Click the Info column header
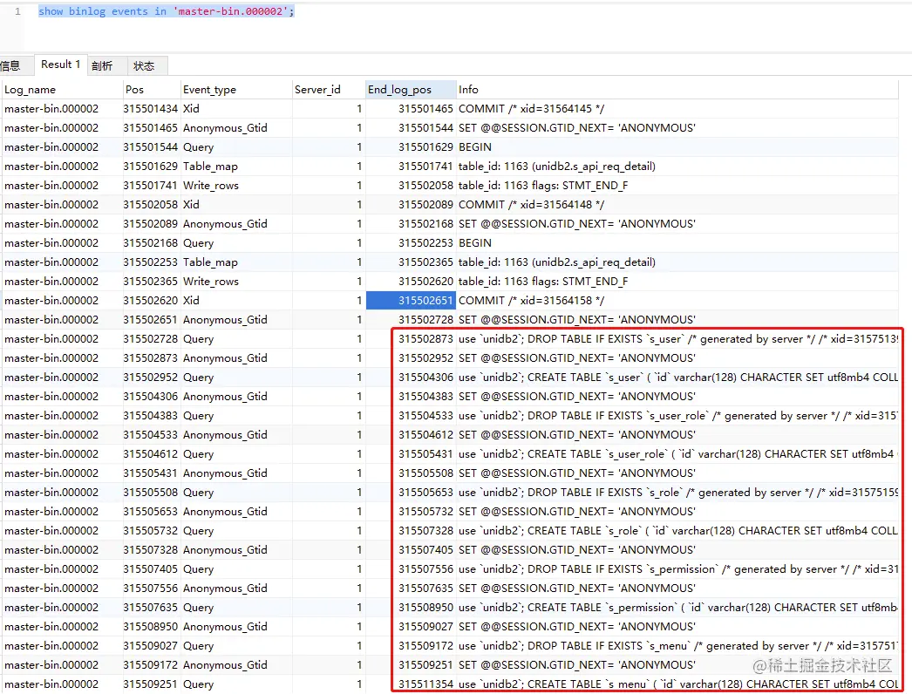This screenshot has height=694, width=912. point(677,90)
